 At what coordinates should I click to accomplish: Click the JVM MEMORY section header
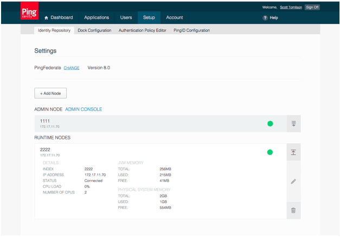tap(131, 163)
